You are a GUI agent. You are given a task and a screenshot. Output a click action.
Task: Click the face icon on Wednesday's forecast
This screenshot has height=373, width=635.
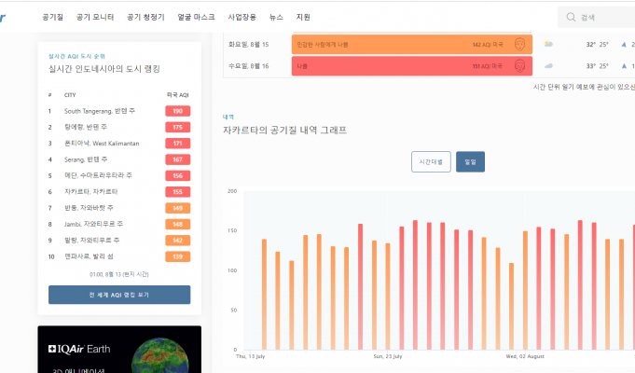coord(519,66)
